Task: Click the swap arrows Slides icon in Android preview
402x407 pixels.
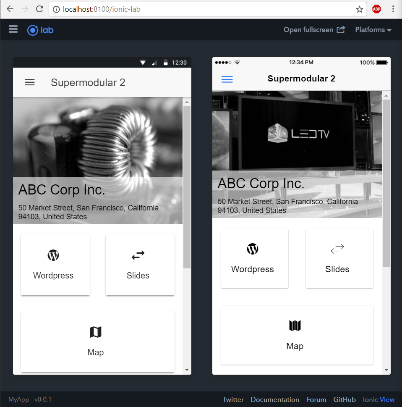Action: (x=138, y=255)
